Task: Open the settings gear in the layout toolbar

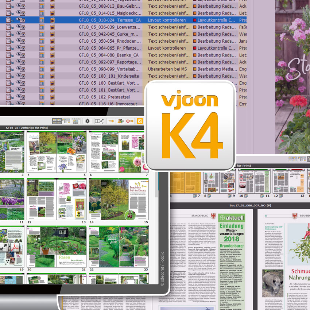Action: pyautogui.click(x=87, y=121)
